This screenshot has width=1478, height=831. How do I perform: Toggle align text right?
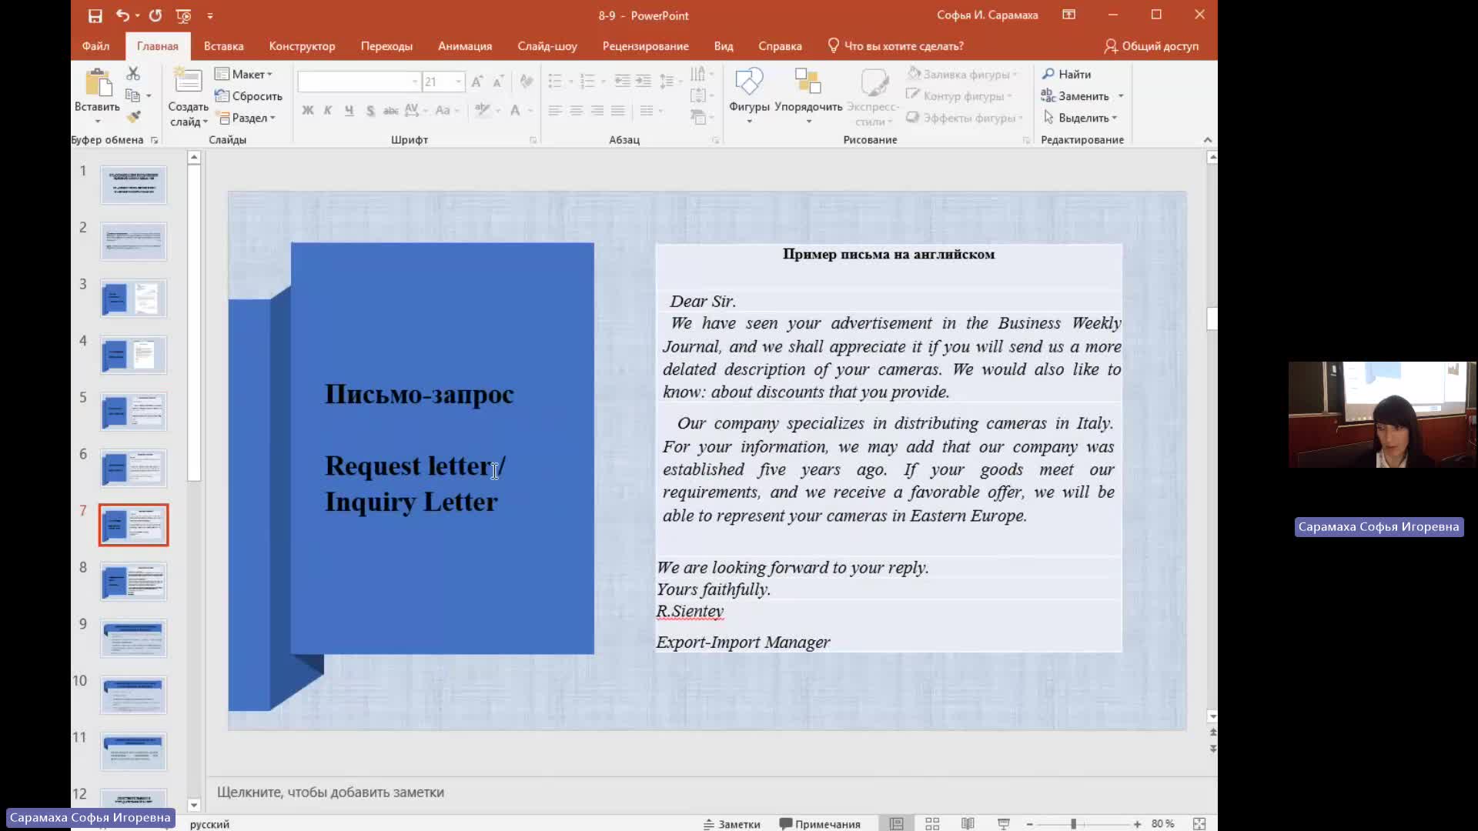point(597,111)
